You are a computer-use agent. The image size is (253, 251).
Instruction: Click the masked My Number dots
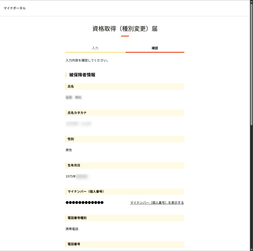(84, 203)
